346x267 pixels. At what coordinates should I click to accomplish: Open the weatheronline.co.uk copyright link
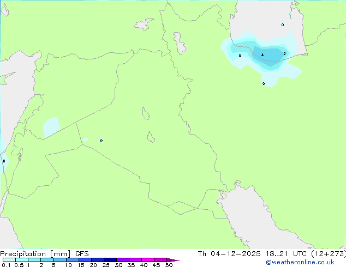[x=300, y=262]
